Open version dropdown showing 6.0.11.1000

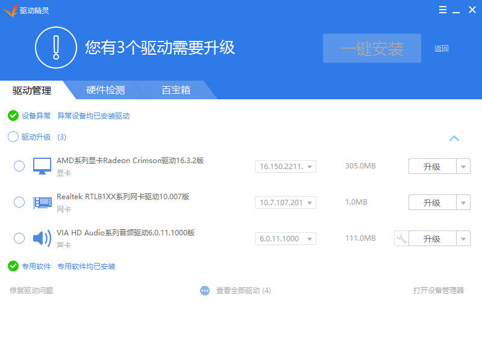[286, 238]
